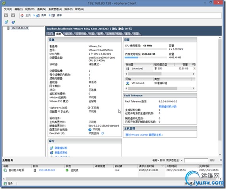Expand the breadcrumb arrow after 主页
This screenshot has height=189, width=226.
[34, 15]
